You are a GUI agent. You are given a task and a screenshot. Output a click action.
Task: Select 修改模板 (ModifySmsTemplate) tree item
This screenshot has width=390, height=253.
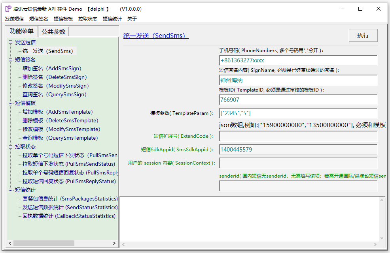61,129
